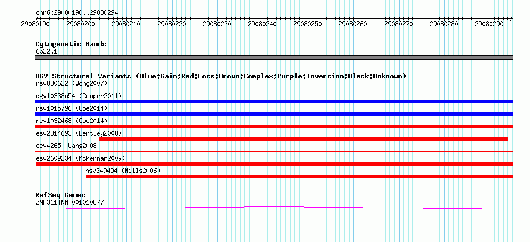
Task: Click the thin blue nsv830622 variant line
Action: tap(275, 89)
